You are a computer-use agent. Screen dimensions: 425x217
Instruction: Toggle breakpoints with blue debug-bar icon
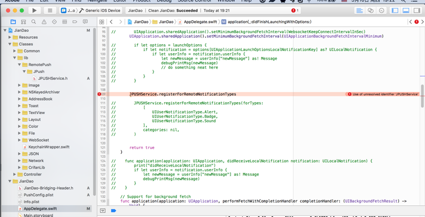point(114,211)
